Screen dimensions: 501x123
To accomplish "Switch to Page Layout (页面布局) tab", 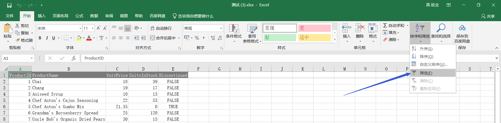I will tap(60, 16).
